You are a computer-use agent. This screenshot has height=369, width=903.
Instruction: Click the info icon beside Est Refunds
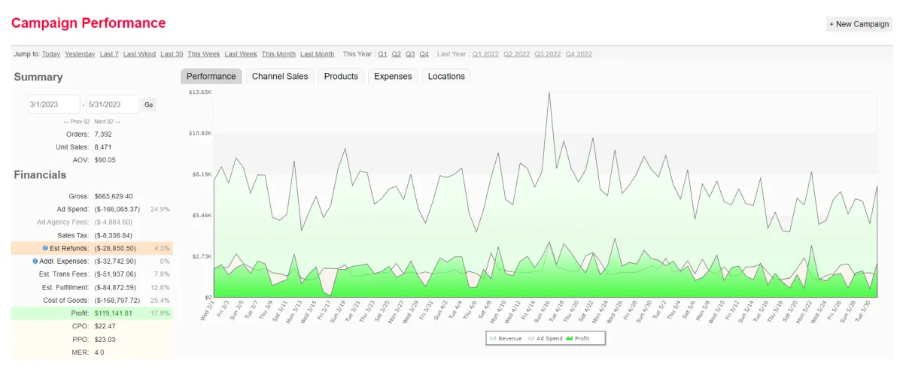pos(46,248)
